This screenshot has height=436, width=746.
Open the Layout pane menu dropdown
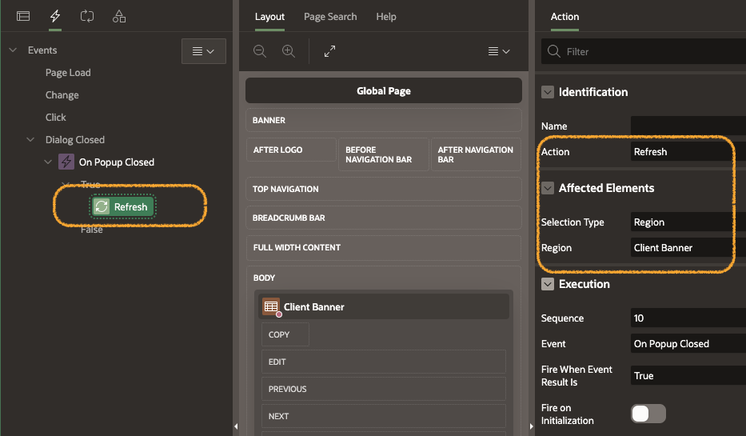pos(499,51)
